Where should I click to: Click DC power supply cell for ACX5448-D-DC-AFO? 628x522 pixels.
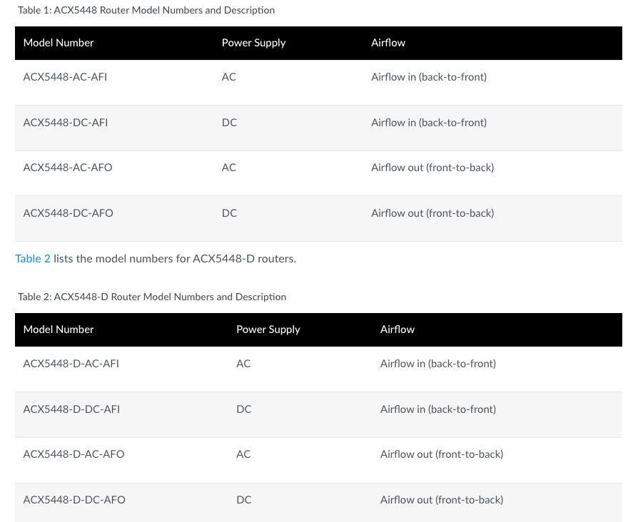pyautogui.click(x=244, y=500)
